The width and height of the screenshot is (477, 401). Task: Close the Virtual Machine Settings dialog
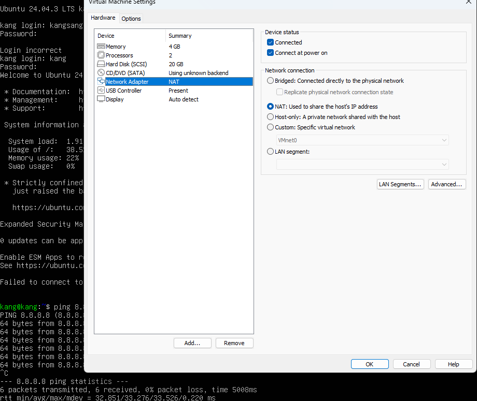click(x=469, y=2)
